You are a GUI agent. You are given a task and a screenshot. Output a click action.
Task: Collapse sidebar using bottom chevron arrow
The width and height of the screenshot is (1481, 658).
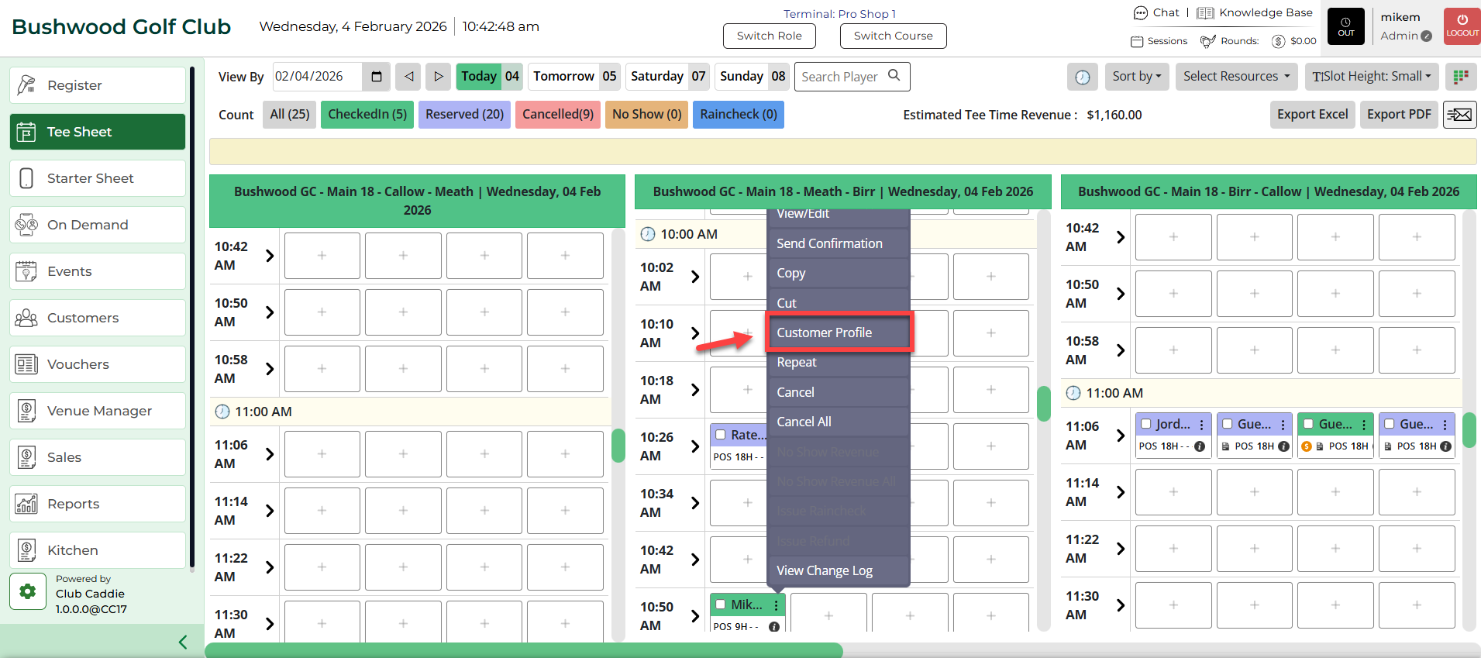coord(183,642)
